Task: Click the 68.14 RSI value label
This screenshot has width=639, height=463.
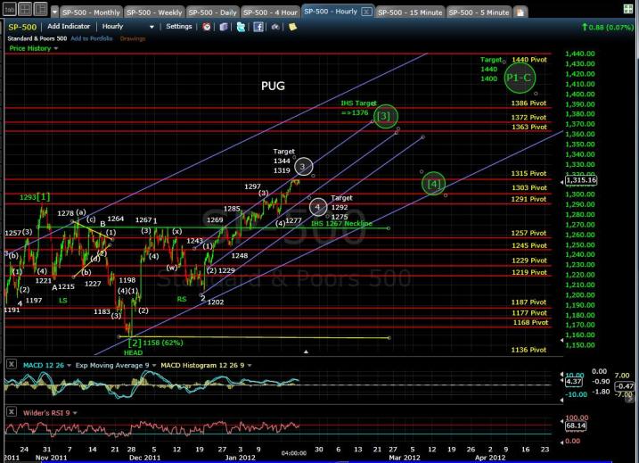Action: [x=576, y=426]
